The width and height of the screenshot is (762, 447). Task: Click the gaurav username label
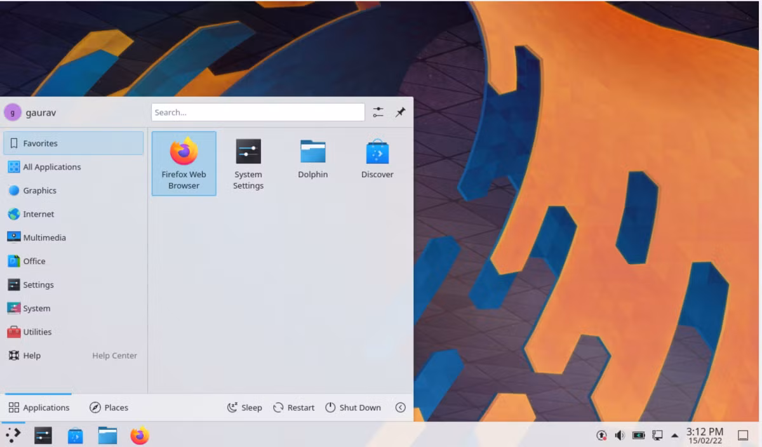(41, 113)
